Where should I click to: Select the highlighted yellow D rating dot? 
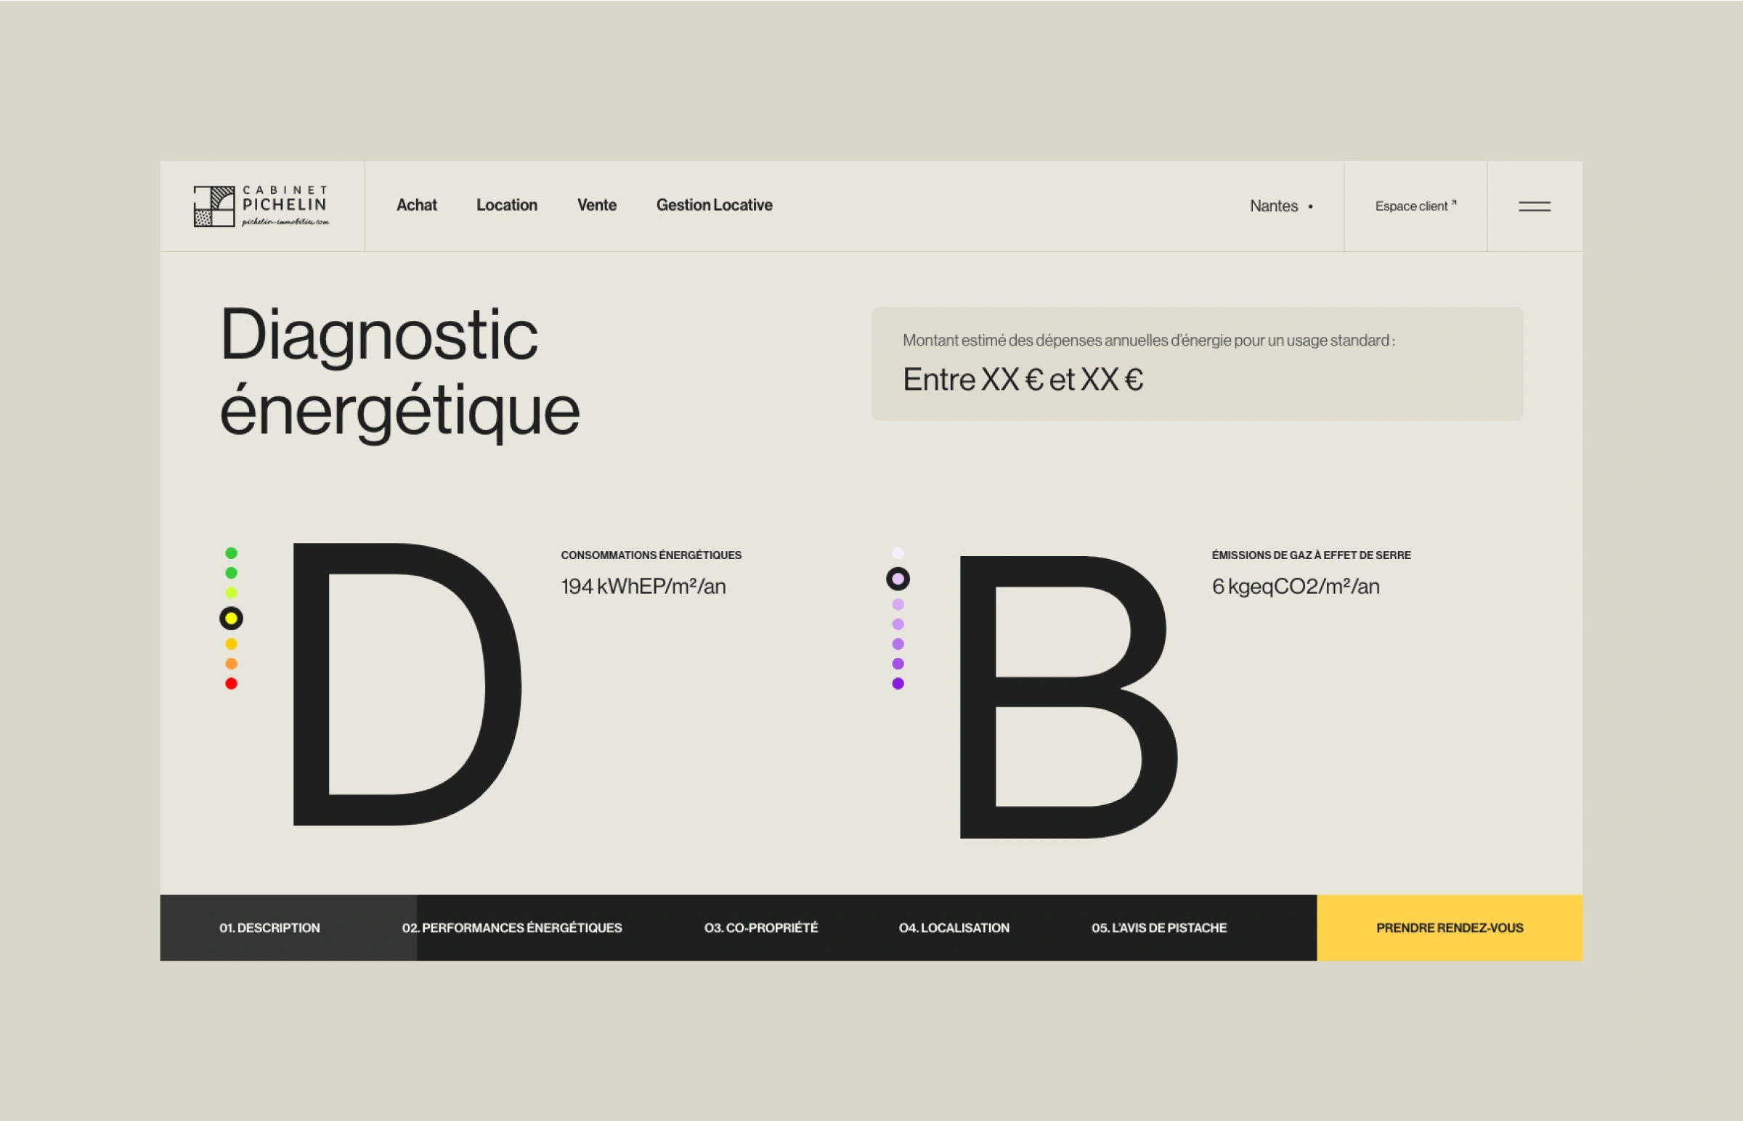[231, 619]
